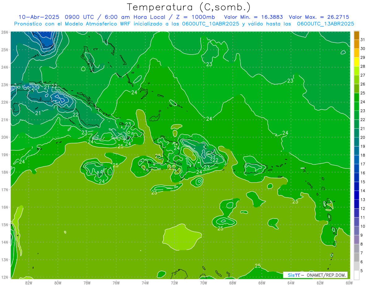Click the 82W longitude axis label

(28, 283)
